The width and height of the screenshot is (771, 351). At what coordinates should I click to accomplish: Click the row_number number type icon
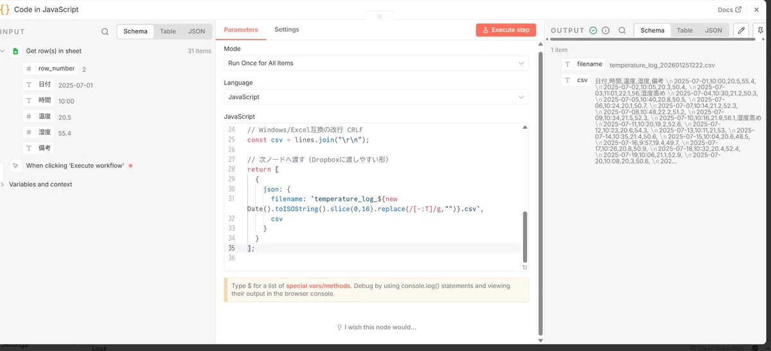(x=28, y=69)
